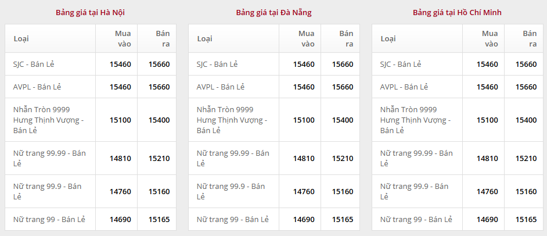The width and height of the screenshot is (547, 236).
Task: Select 'SJC - Bán Lẻ' row in Hà Nội table
Action: [37, 64]
